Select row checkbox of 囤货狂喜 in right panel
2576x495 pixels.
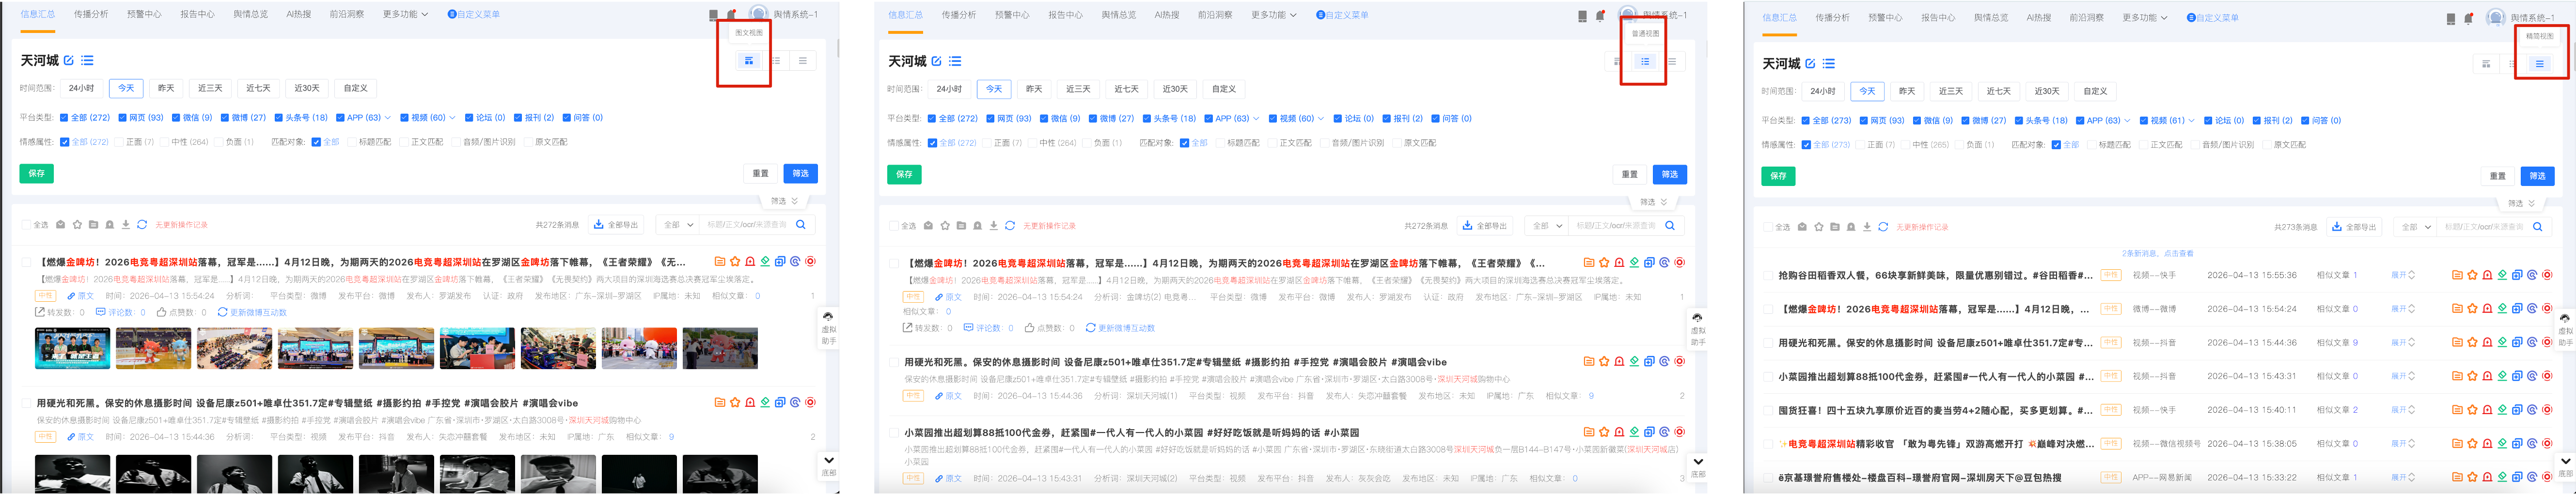(x=1768, y=410)
